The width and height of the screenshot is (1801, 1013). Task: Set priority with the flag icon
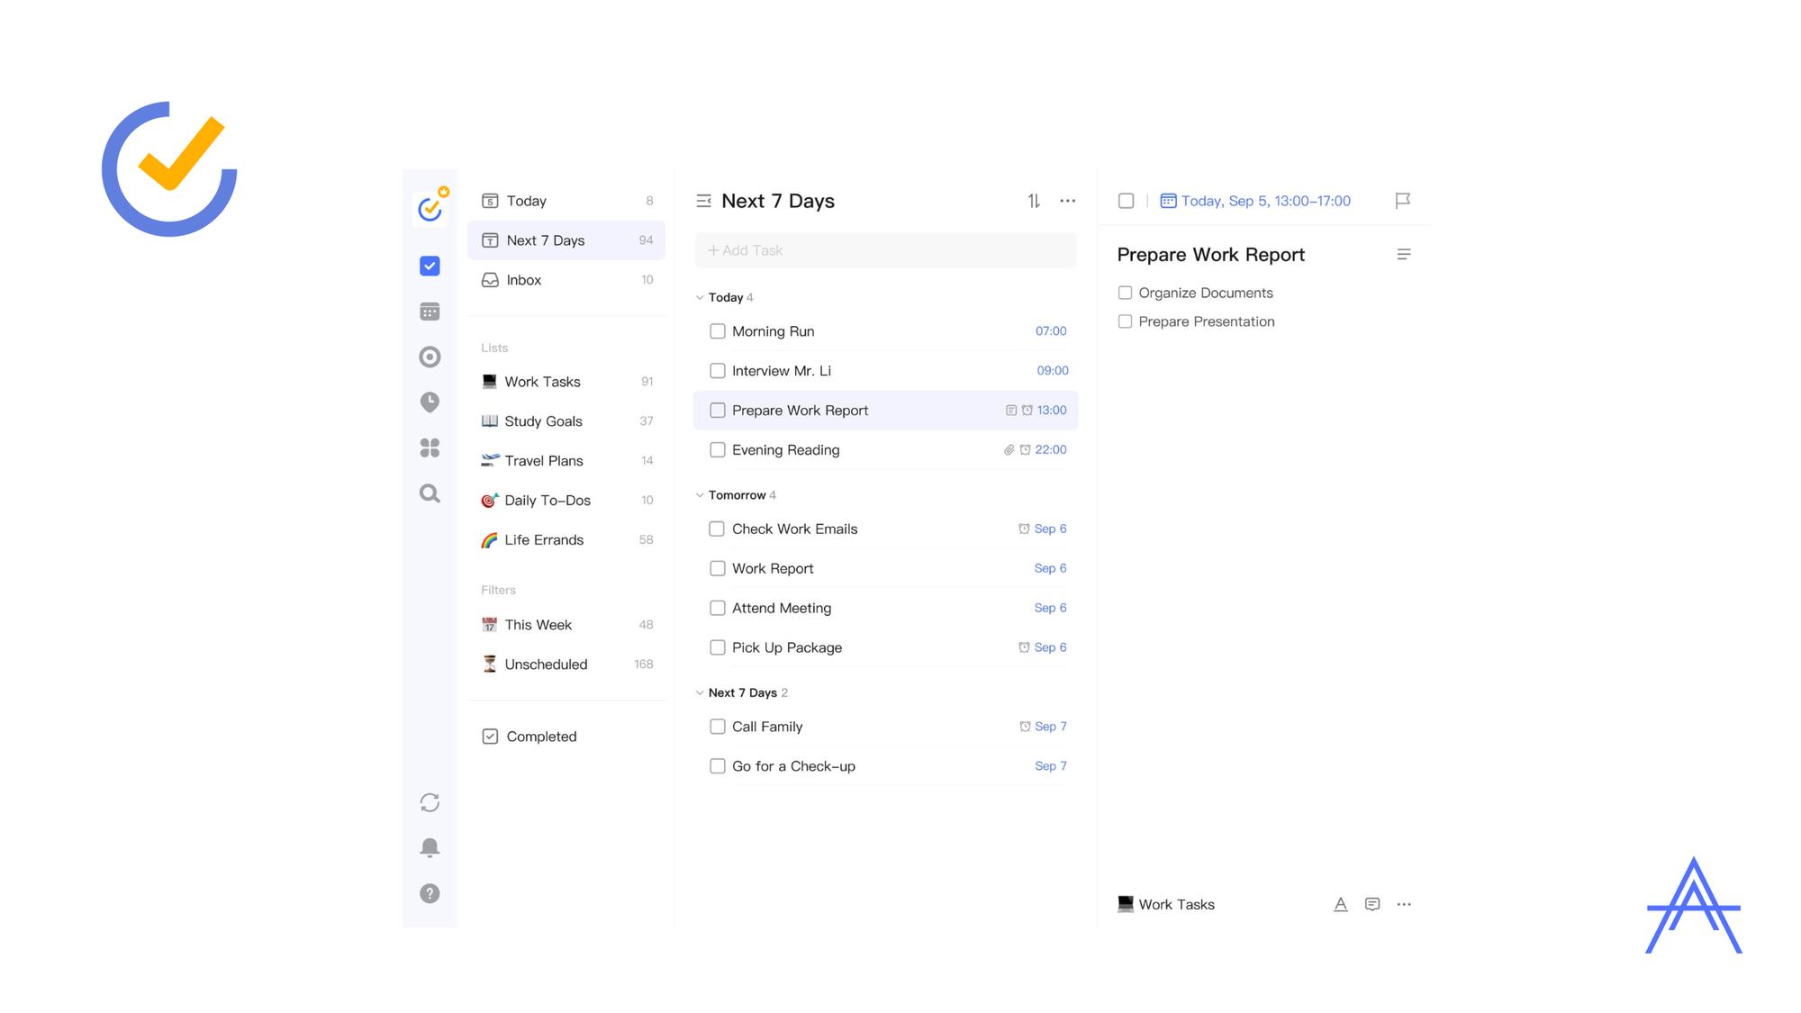pyautogui.click(x=1403, y=201)
